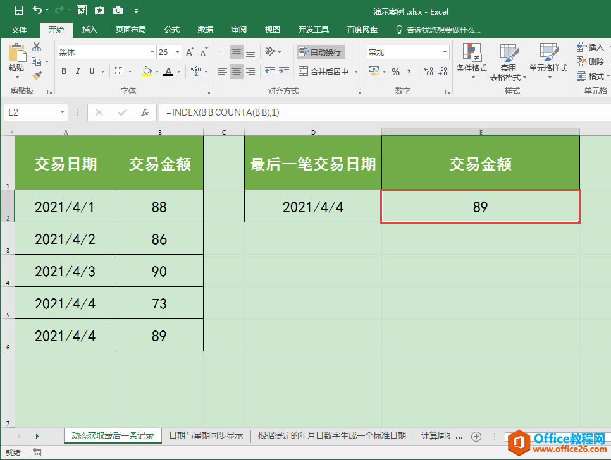Align cell text to the right

pyautogui.click(x=250, y=71)
